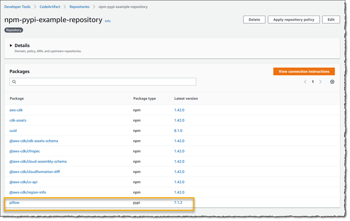Image resolution: width=350 pixels, height=221 pixels.
Task: Click the Repository badge label
Action: tap(14, 30)
